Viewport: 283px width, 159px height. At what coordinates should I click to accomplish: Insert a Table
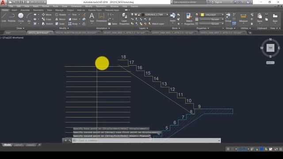113,23
